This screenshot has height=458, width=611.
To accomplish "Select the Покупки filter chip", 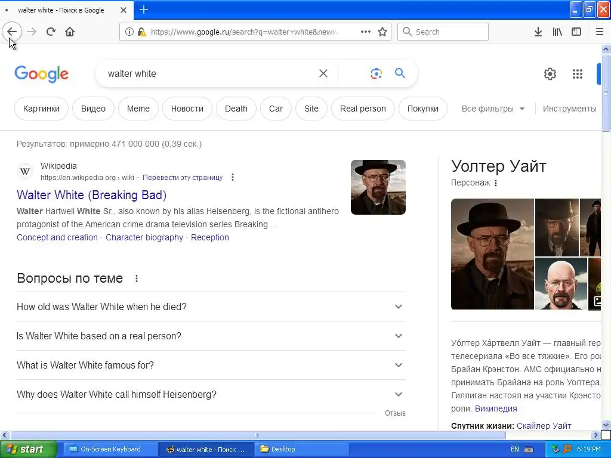I will click(423, 109).
